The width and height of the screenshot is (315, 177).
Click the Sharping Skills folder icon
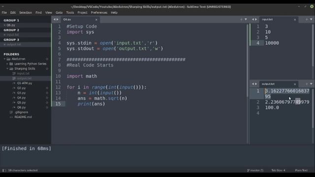(11, 69)
